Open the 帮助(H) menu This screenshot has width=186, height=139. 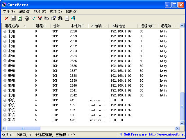coord(71,12)
